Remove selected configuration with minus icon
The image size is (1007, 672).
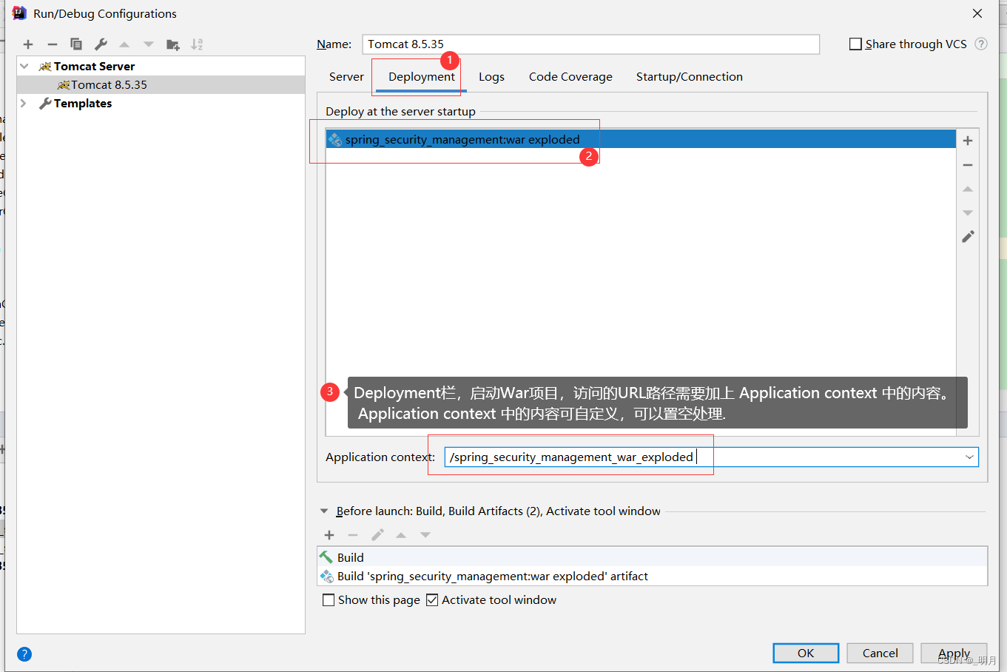point(52,44)
